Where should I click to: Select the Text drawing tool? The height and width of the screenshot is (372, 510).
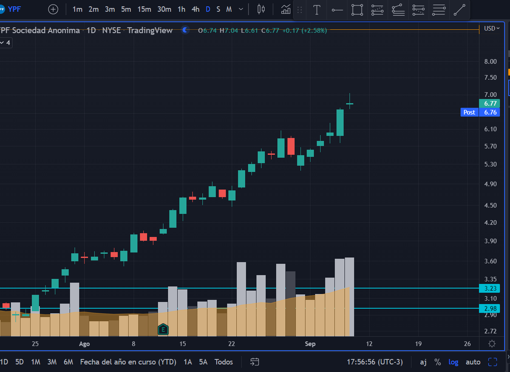317,10
